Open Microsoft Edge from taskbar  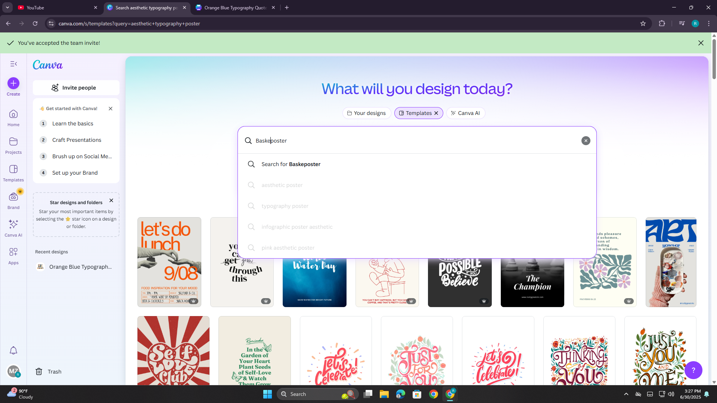[400, 394]
